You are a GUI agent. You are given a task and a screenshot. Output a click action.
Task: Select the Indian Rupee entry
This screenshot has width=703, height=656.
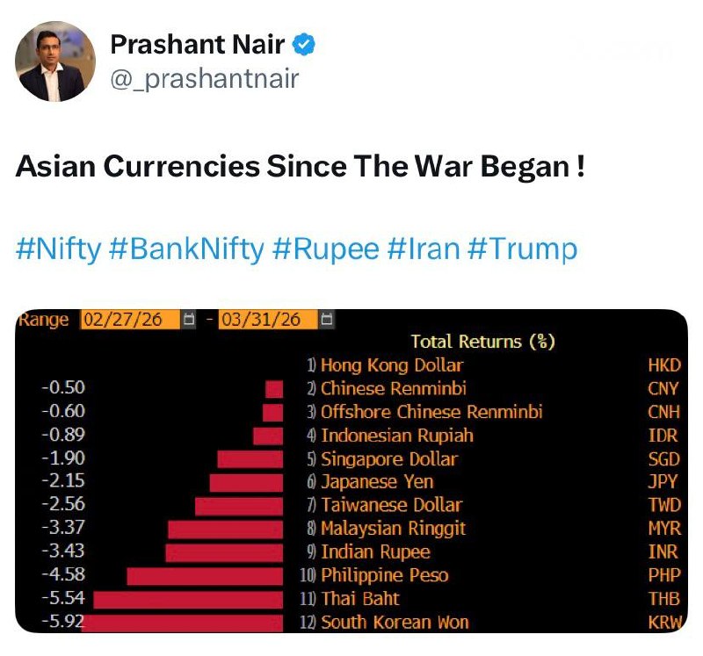pos(375,552)
